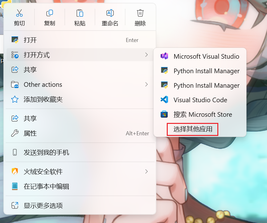267x223 pixels.
Task: Click the 火绒安全软件 shield icon
Action: [14, 171]
